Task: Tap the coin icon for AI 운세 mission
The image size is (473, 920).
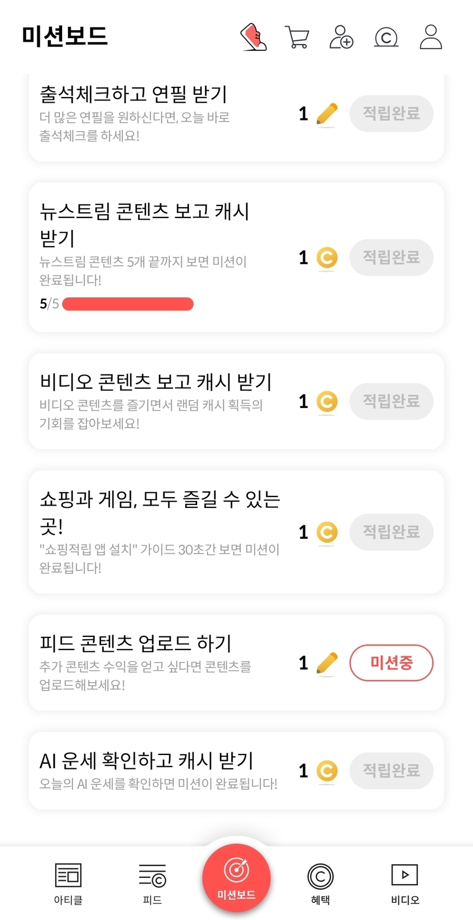Action: point(327,771)
